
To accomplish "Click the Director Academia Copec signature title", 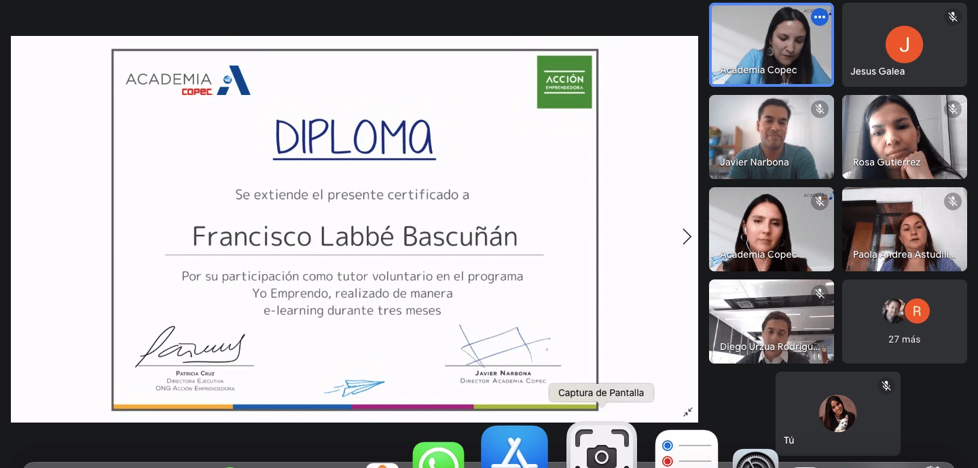I will pos(503,381).
